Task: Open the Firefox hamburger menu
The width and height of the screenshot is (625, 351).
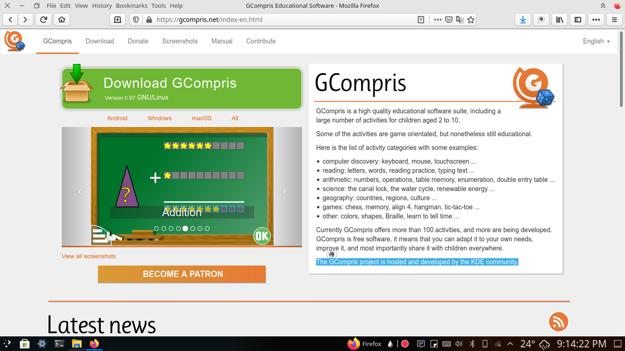Action: pyautogui.click(x=614, y=20)
